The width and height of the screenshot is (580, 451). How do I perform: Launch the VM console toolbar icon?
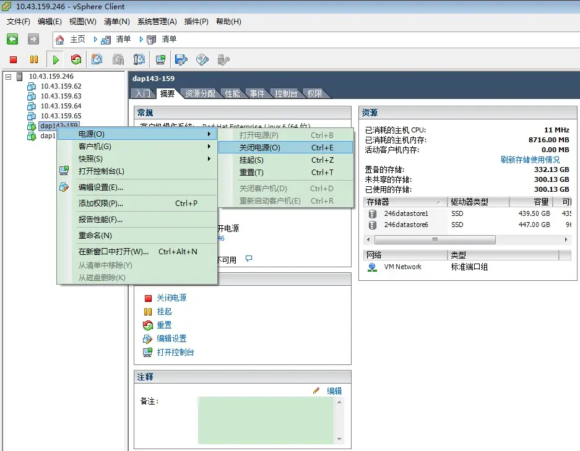[160, 59]
